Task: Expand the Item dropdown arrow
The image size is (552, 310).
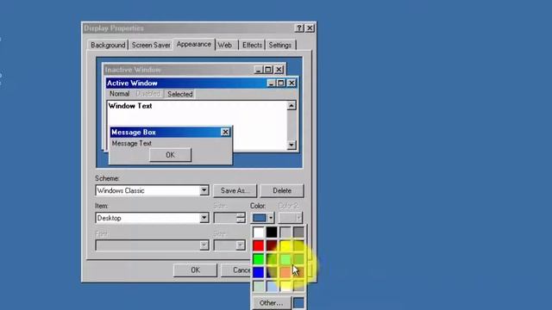Action: 204,218
